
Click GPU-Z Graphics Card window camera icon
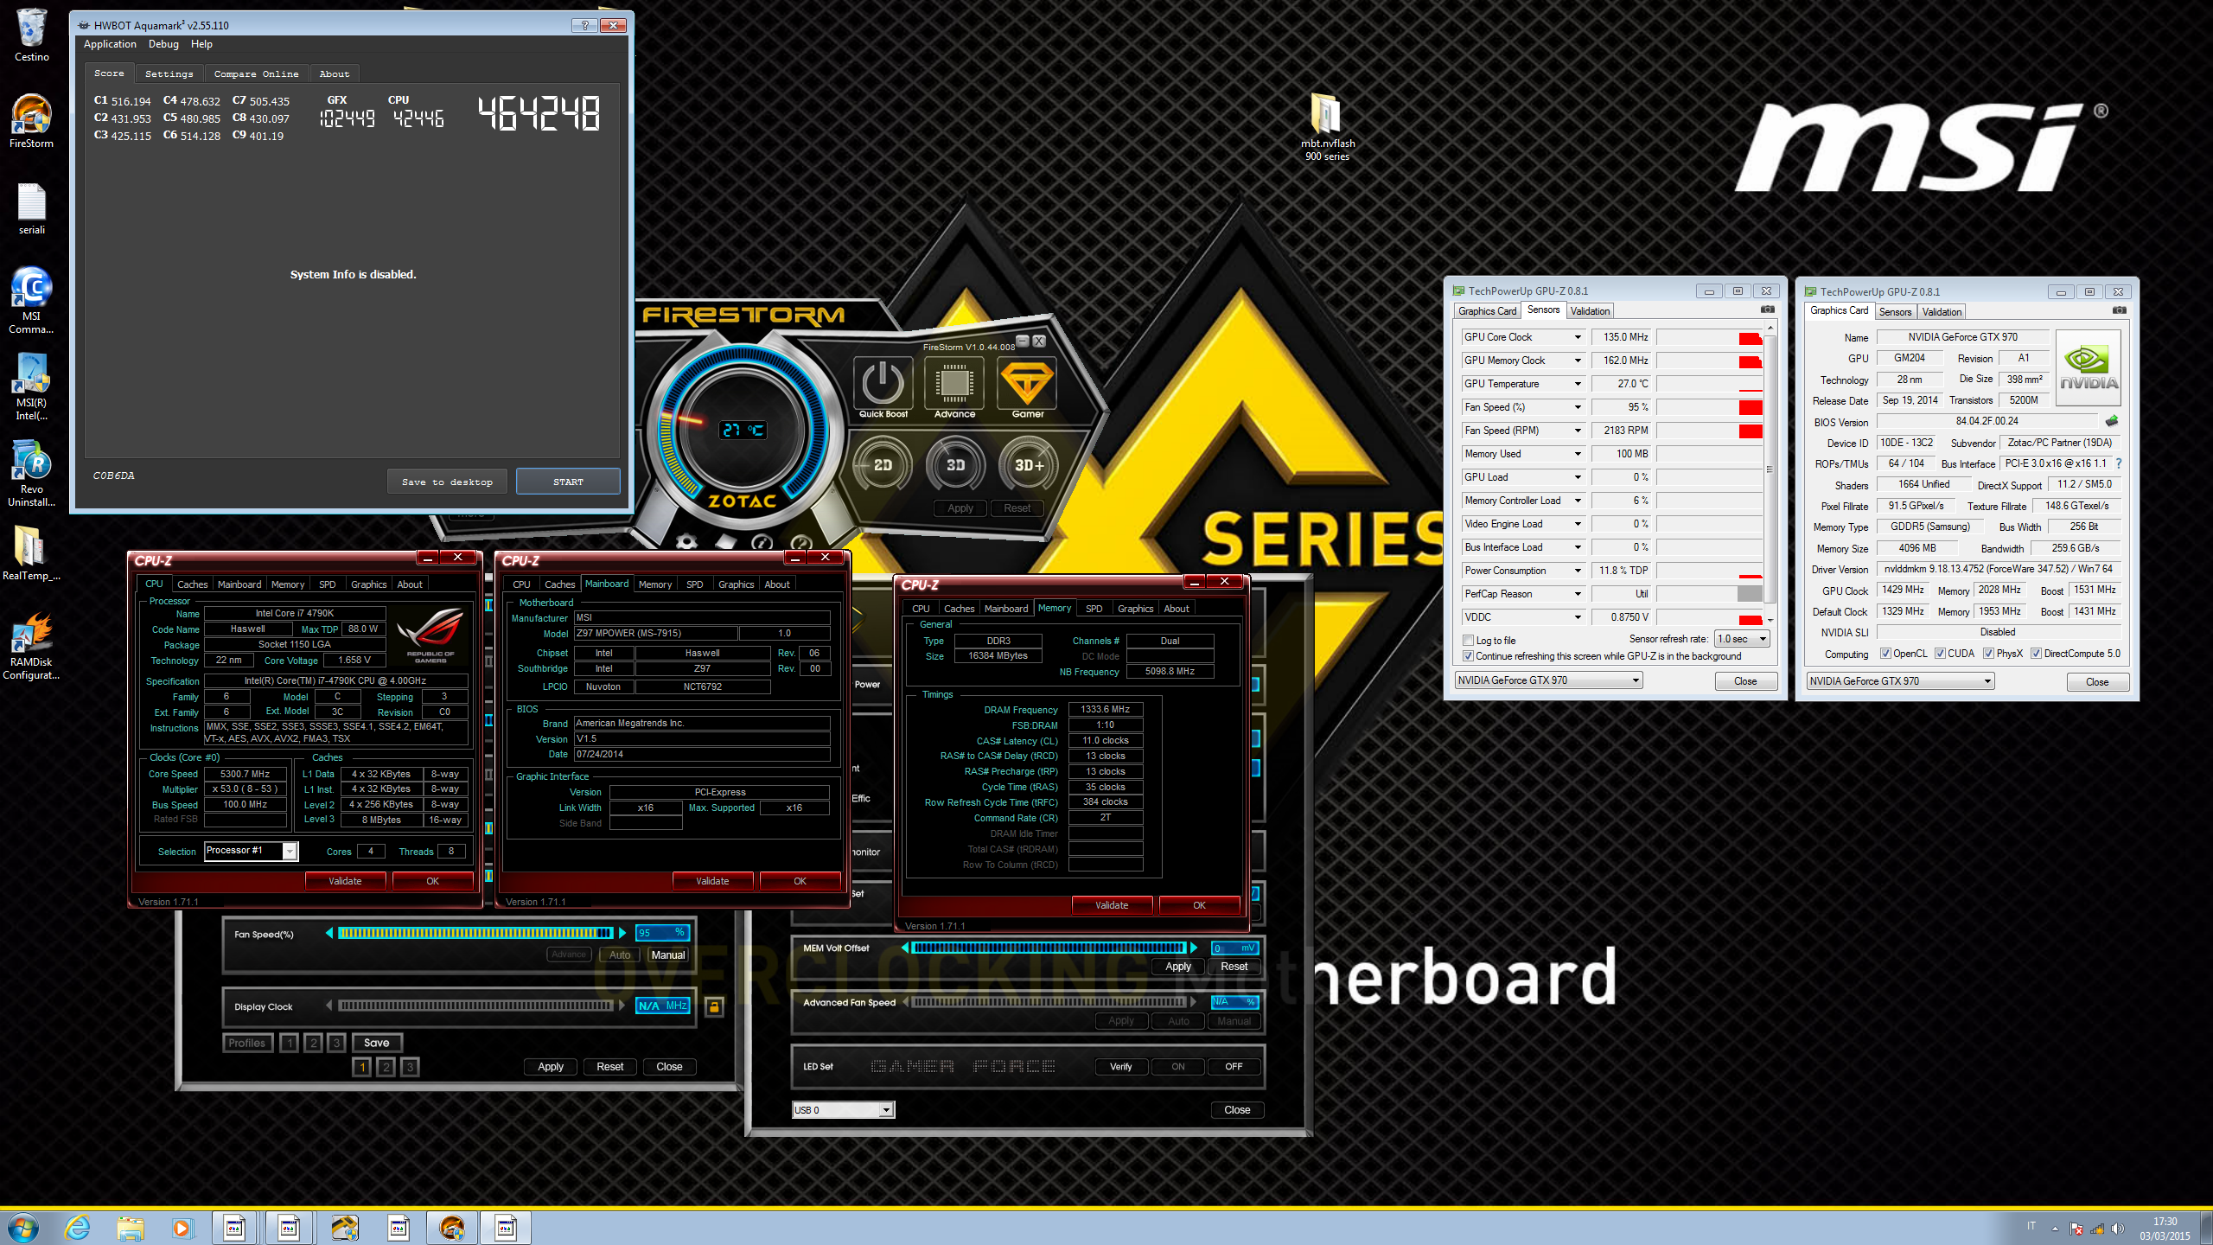[x=2119, y=310]
